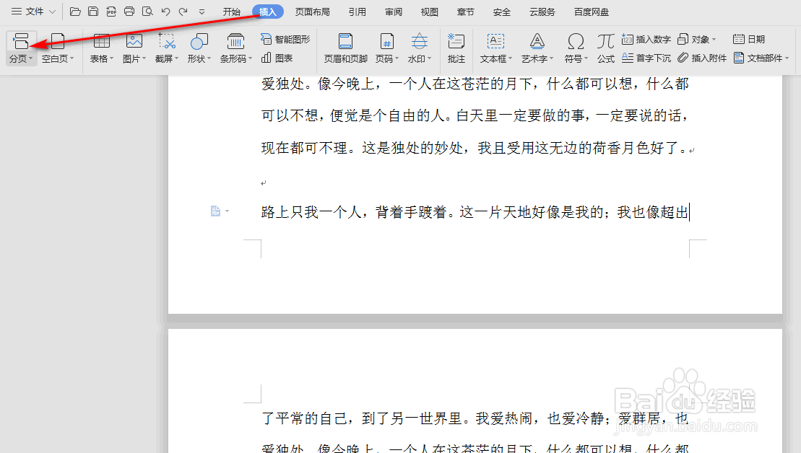Click the line starting 了平常的自己
The height and width of the screenshot is (453, 801).
[x=475, y=419]
